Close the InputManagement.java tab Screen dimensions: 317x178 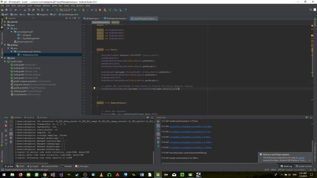click(156, 18)
